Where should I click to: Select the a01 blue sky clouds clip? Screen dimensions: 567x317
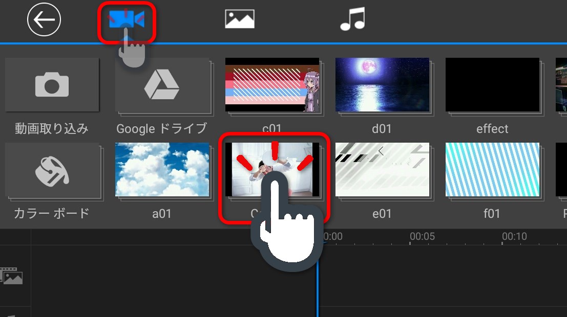click(x=162, y=170)
